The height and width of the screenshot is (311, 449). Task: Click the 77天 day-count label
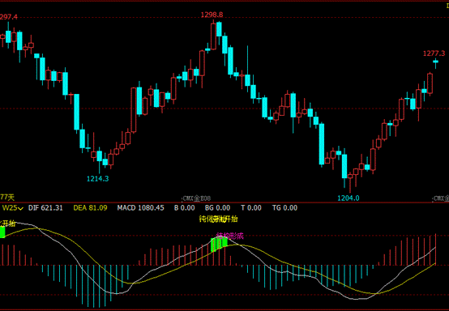click(7, 197)
